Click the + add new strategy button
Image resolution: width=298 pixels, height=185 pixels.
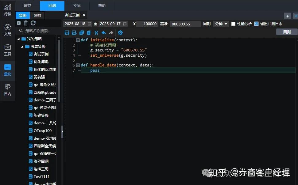pyautogui.click(x=287, y=16)
